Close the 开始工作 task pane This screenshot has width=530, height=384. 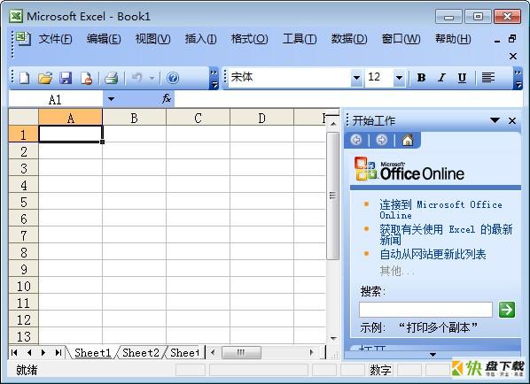512,120
